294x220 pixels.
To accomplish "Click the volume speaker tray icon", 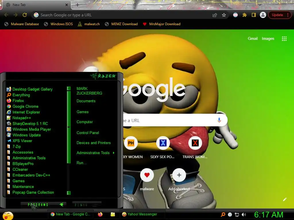I will [x=244, y=215].
